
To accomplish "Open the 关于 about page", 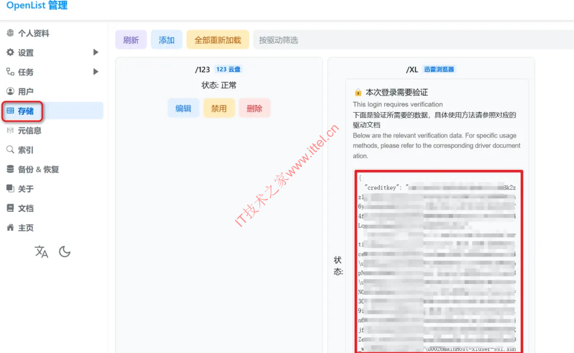I will click(26, 189).
